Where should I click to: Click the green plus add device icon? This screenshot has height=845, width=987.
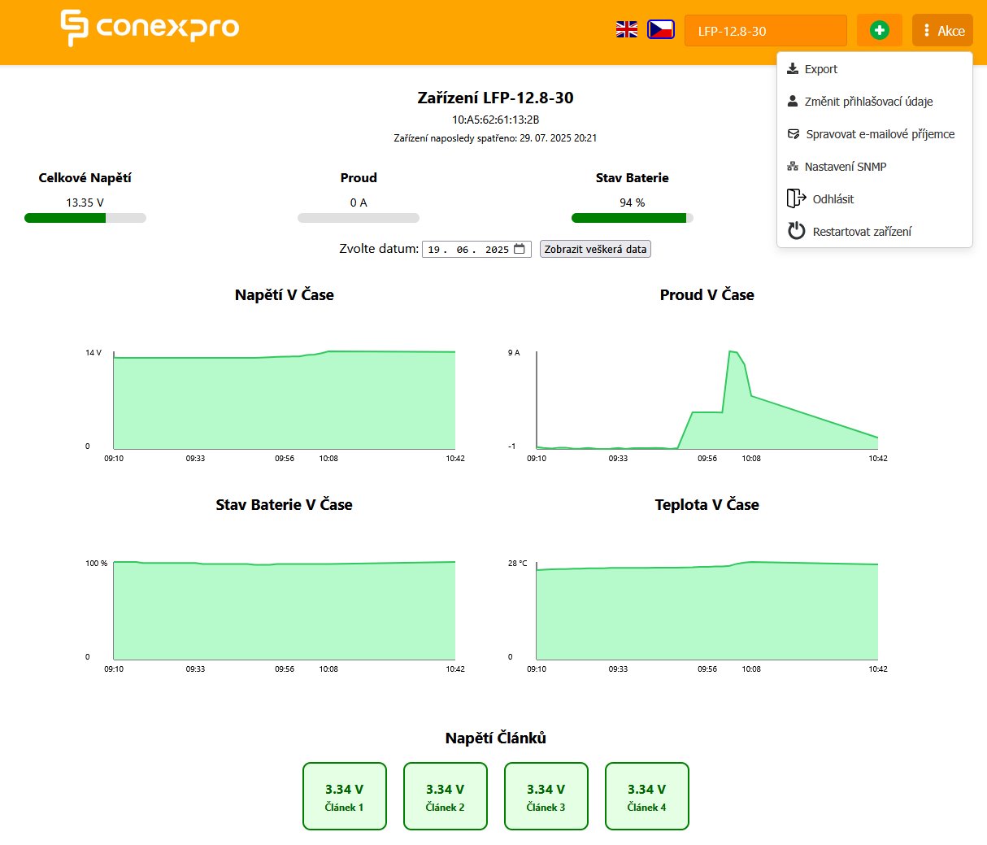pyautogui.click(x=879, y=31)
